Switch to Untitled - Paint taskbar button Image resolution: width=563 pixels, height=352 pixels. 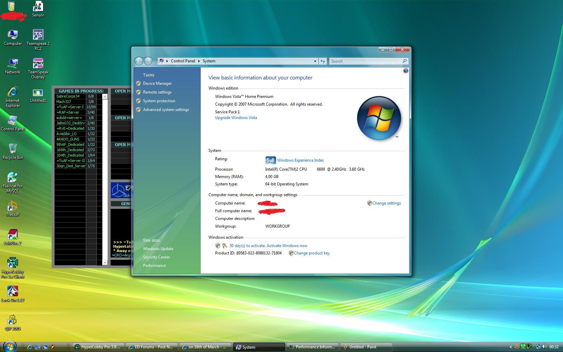(366, 347)
